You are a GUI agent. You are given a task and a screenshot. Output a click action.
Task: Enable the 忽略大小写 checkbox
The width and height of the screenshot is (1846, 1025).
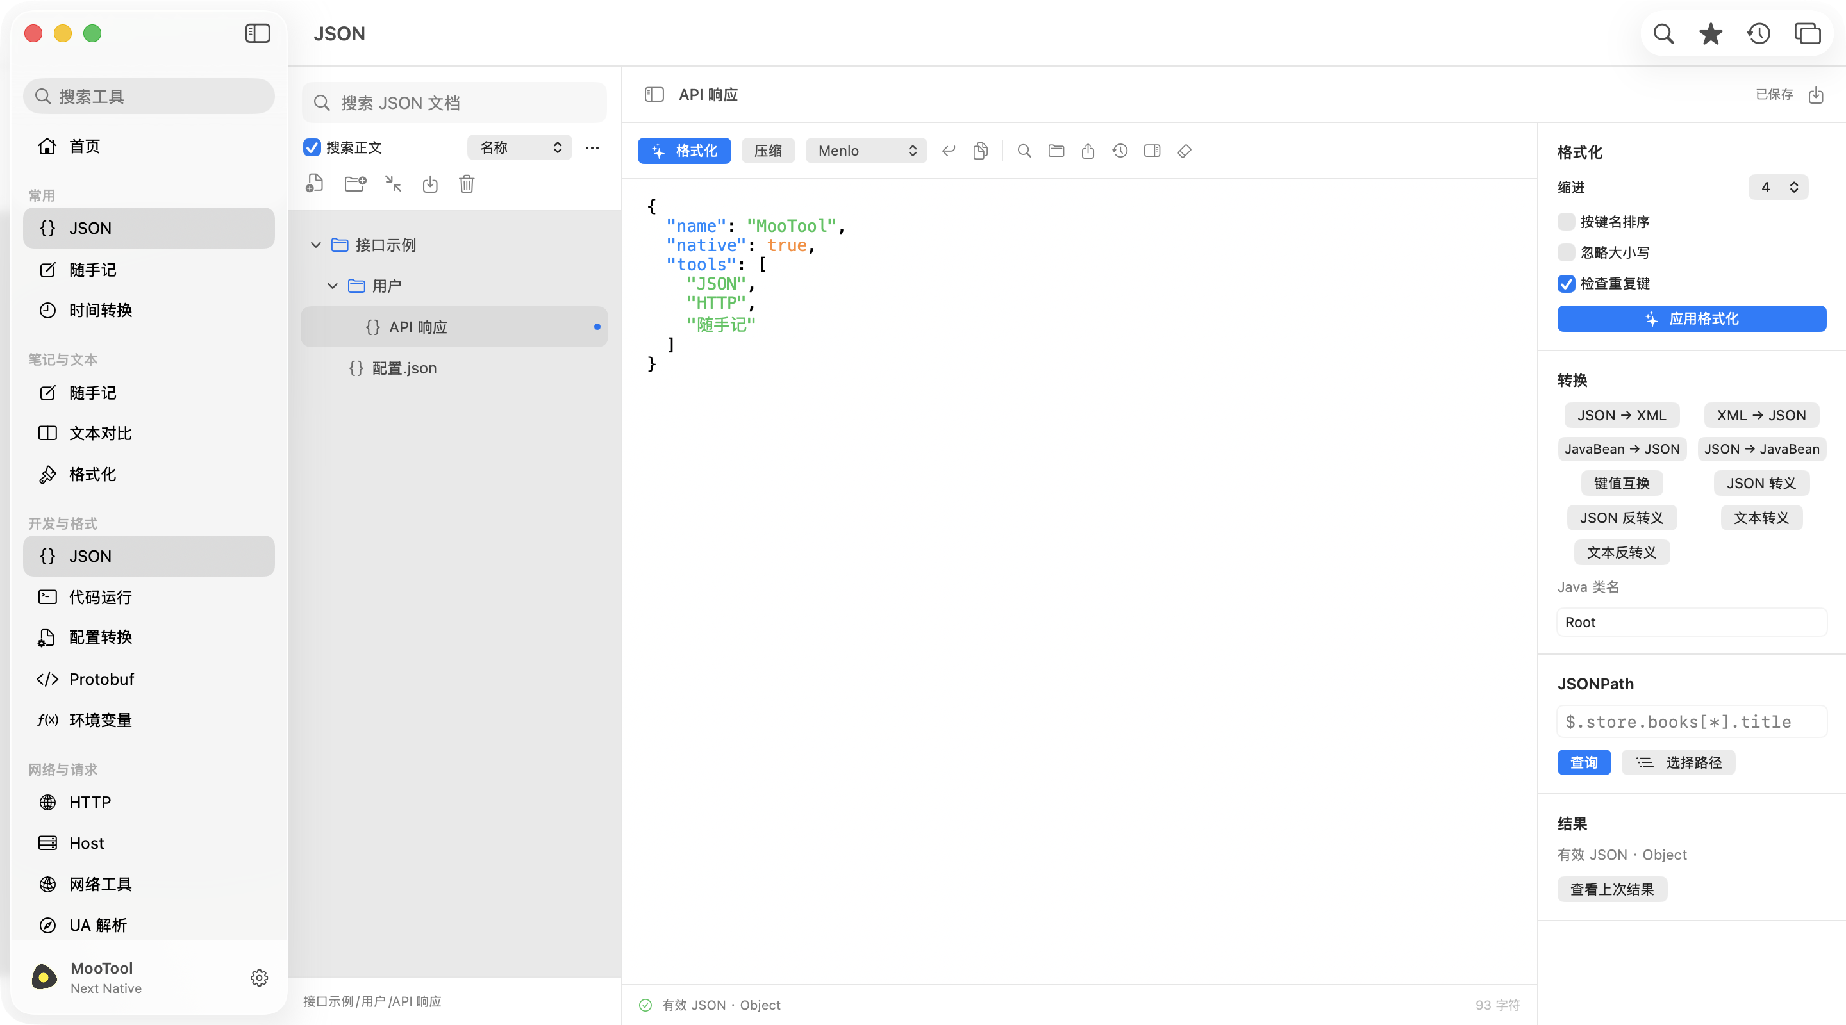1567,252
